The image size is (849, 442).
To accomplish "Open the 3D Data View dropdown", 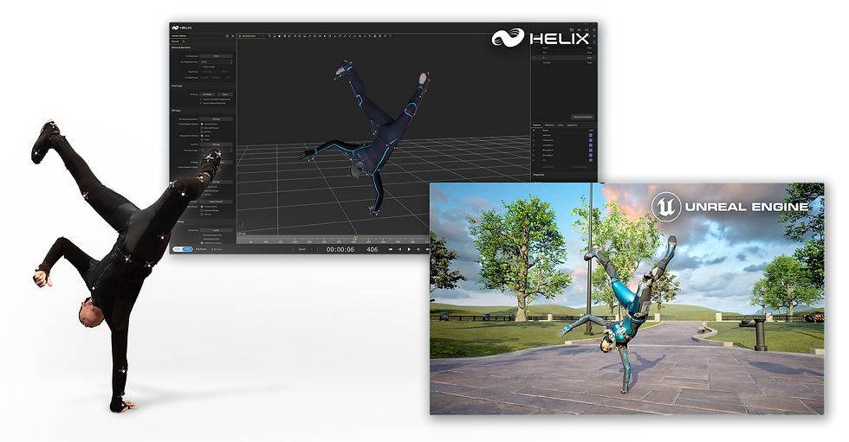I will point(252,36).
